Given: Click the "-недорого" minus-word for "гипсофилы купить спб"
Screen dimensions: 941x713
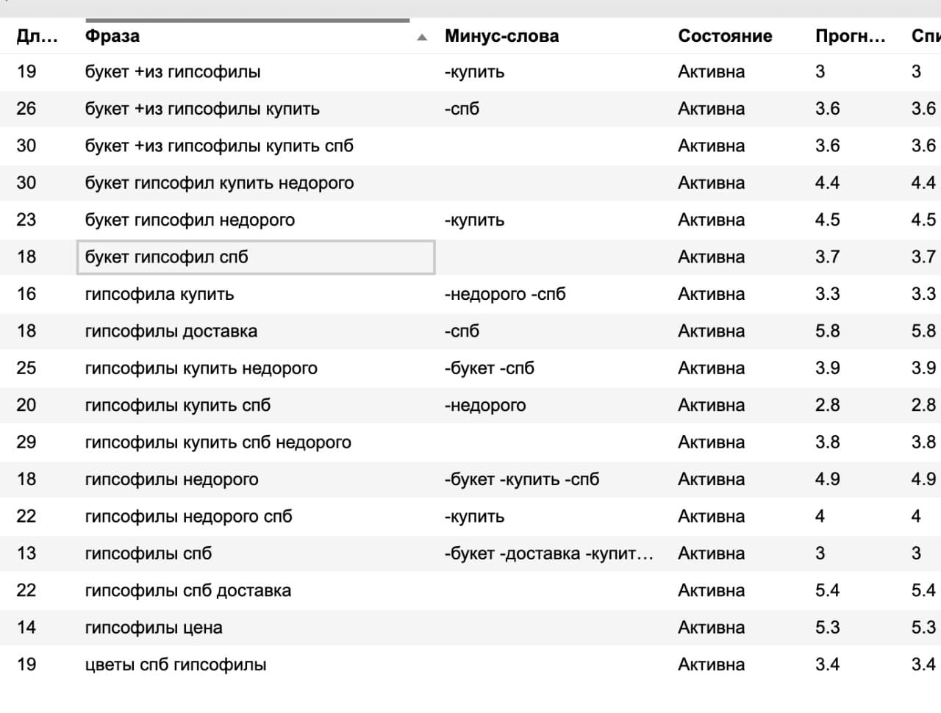Looking at the screenshot, I should tap(485, 405).
